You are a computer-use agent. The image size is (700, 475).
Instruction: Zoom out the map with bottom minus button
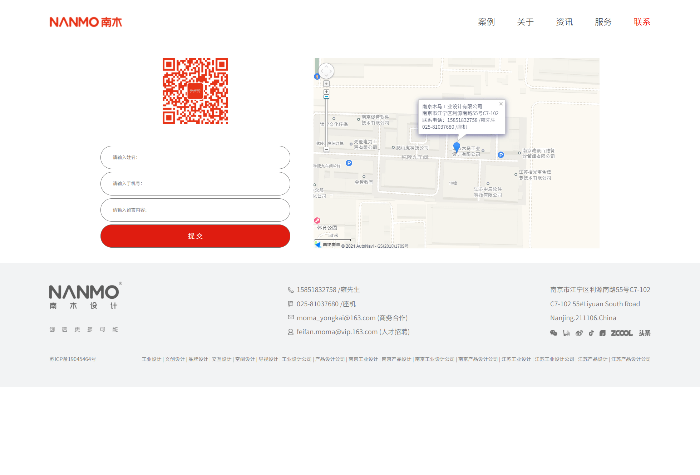[326, 149]
